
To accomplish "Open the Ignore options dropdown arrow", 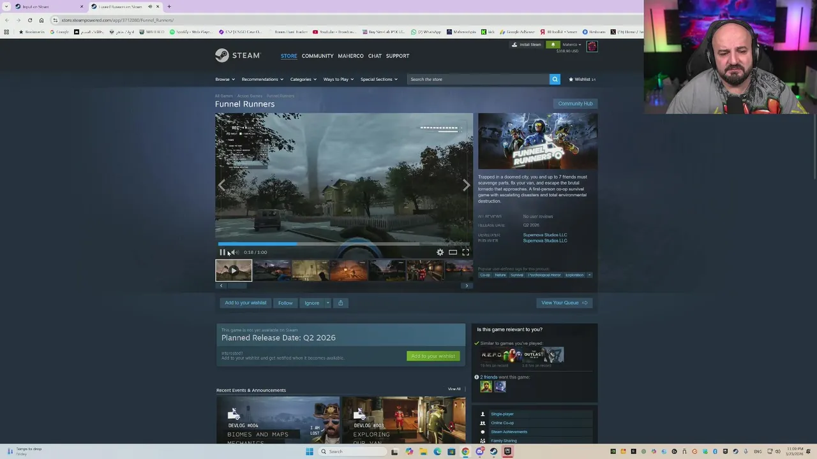I will [327, 303].
